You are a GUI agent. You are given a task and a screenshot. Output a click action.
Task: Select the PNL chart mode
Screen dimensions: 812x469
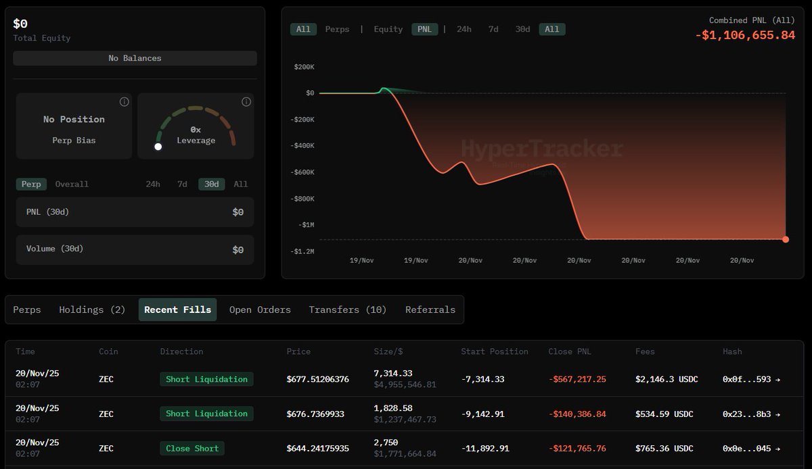424,29
